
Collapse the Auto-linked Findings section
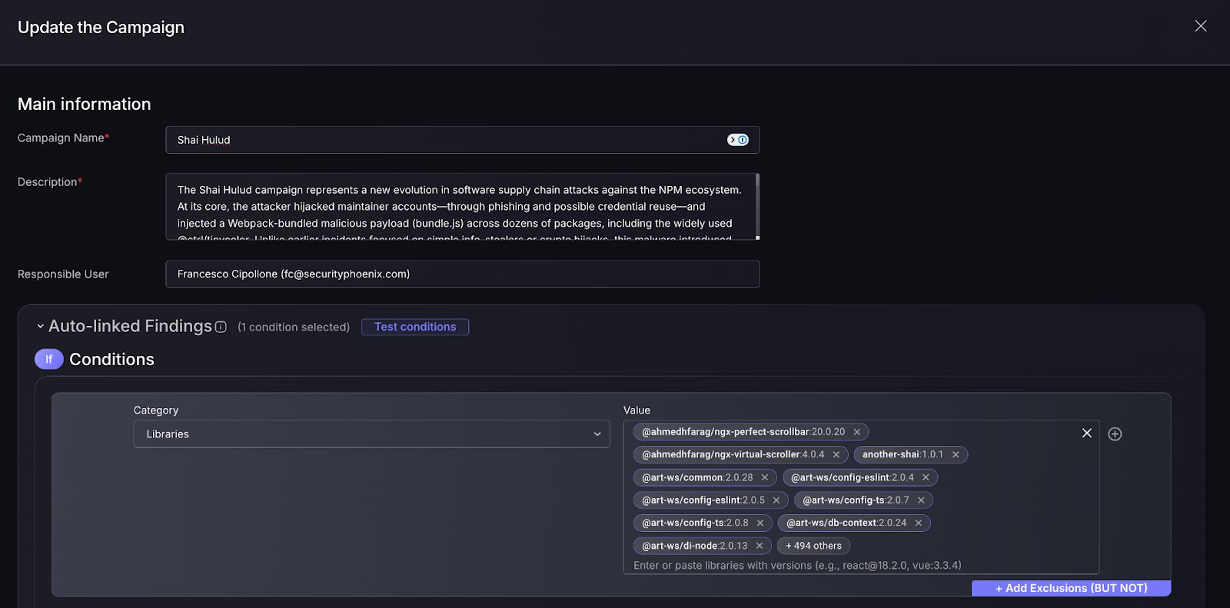tap(41, 327)
